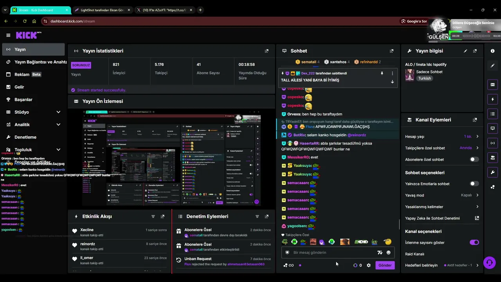Open the support headset chat bubble

click(489, 262)
